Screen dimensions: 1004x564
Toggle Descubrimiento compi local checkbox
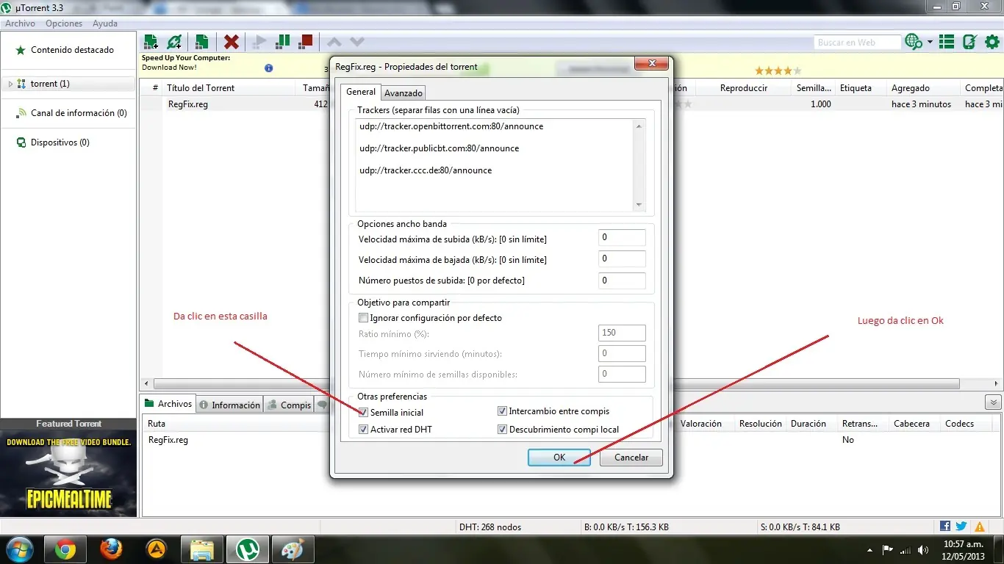click(x=502, y=429)
